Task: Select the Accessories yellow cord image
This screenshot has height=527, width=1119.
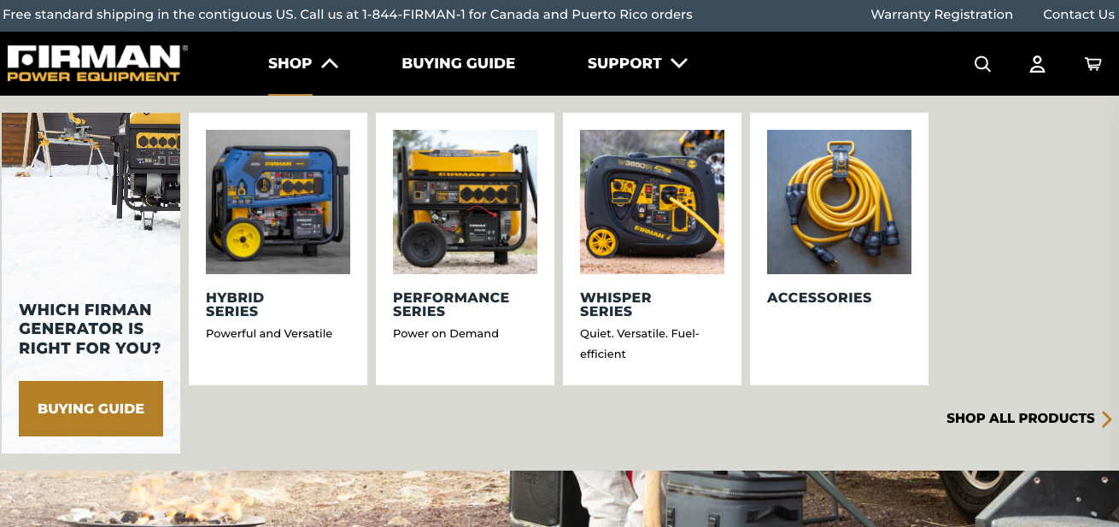Action: (x=839, y=202)
